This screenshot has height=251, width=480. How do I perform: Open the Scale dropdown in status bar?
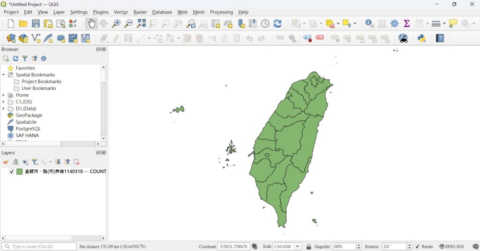[x=298, y=246]
